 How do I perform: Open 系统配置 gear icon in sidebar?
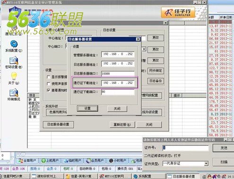click(x=14, y=44)
